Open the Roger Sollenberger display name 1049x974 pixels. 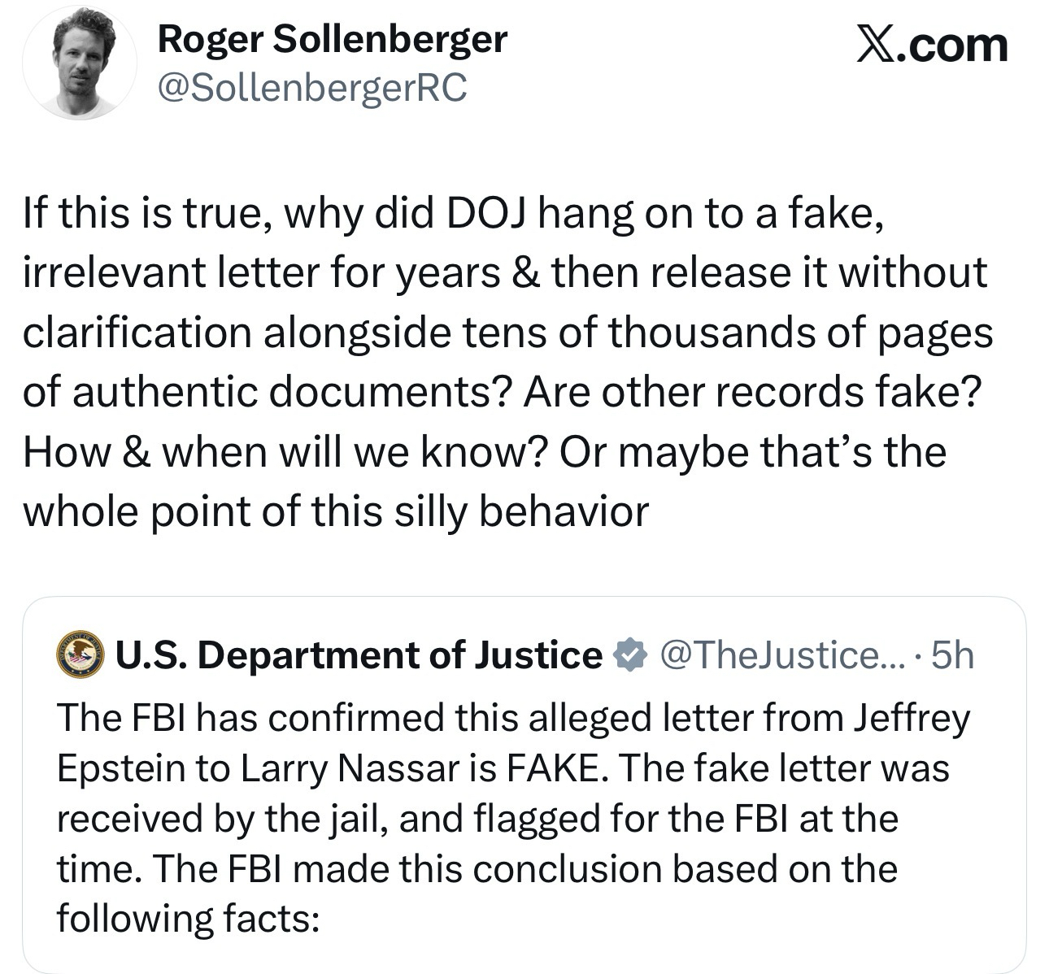[x=332, y=38]
